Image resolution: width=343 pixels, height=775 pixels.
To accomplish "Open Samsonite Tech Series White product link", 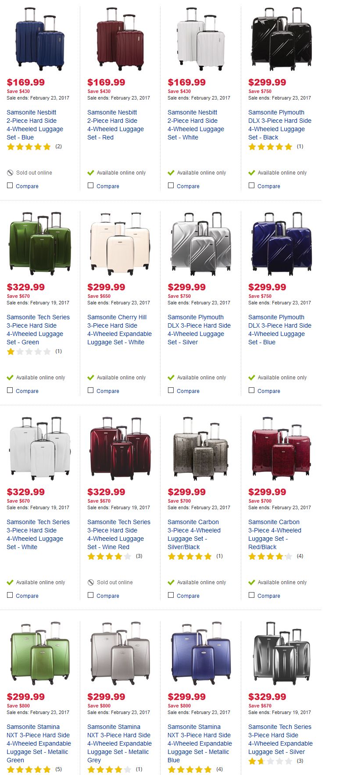I will [38, 535].
